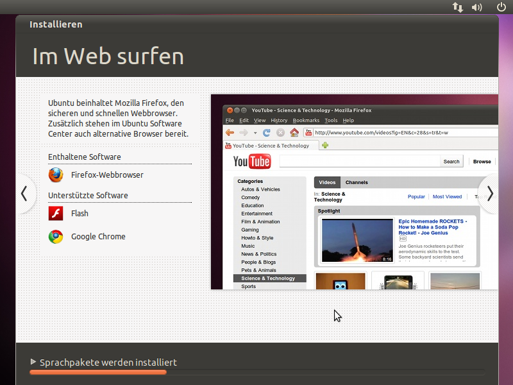
Task: Click the Most Viewed filter link
Action: (x=447, y=196)
